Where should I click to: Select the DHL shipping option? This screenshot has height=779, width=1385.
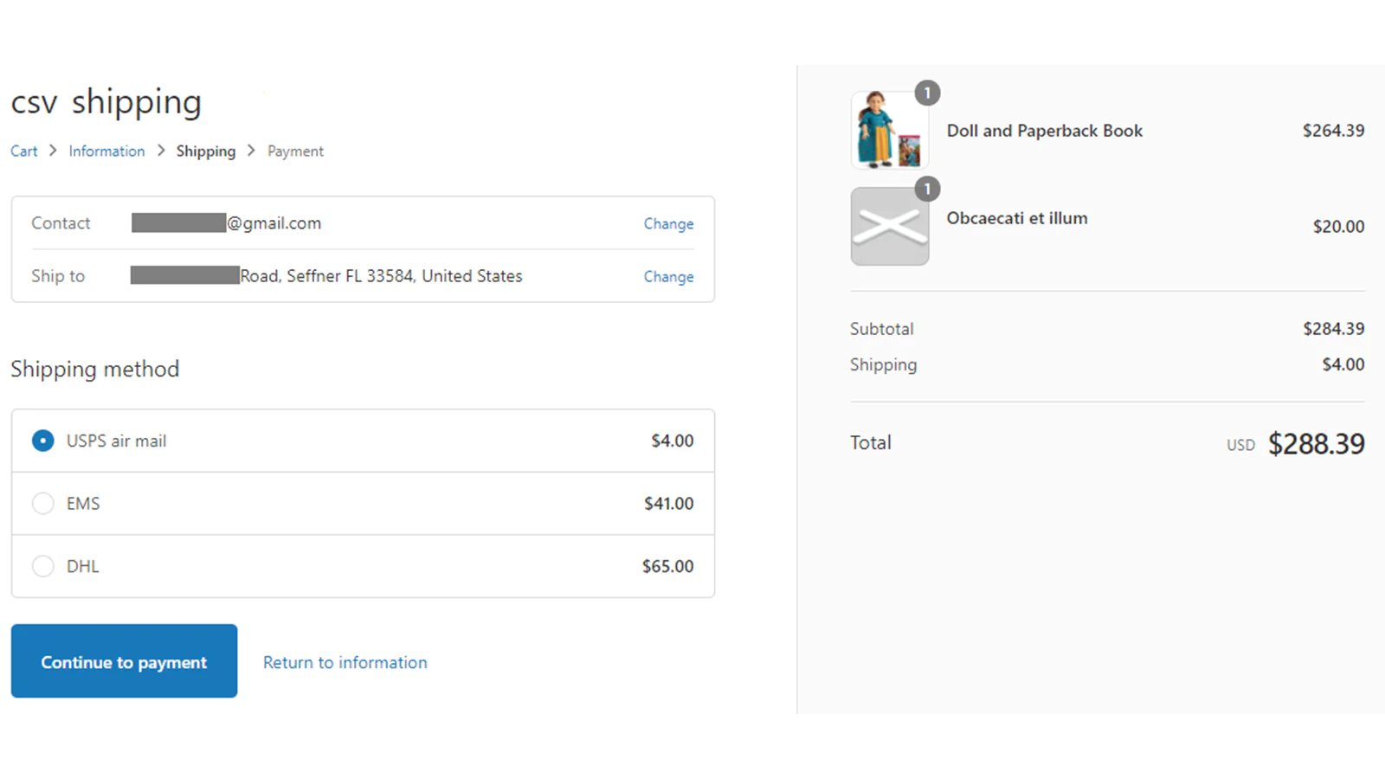pyautogui.click(x=42, y=566)
